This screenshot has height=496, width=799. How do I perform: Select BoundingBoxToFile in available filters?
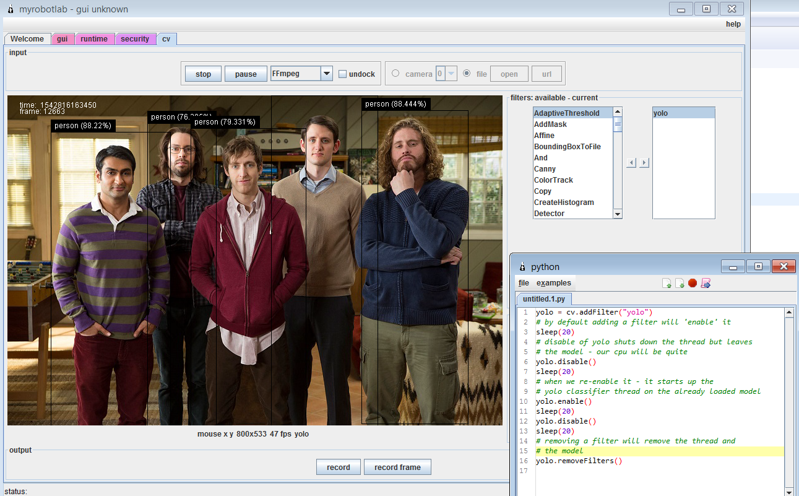click(572, 147)
